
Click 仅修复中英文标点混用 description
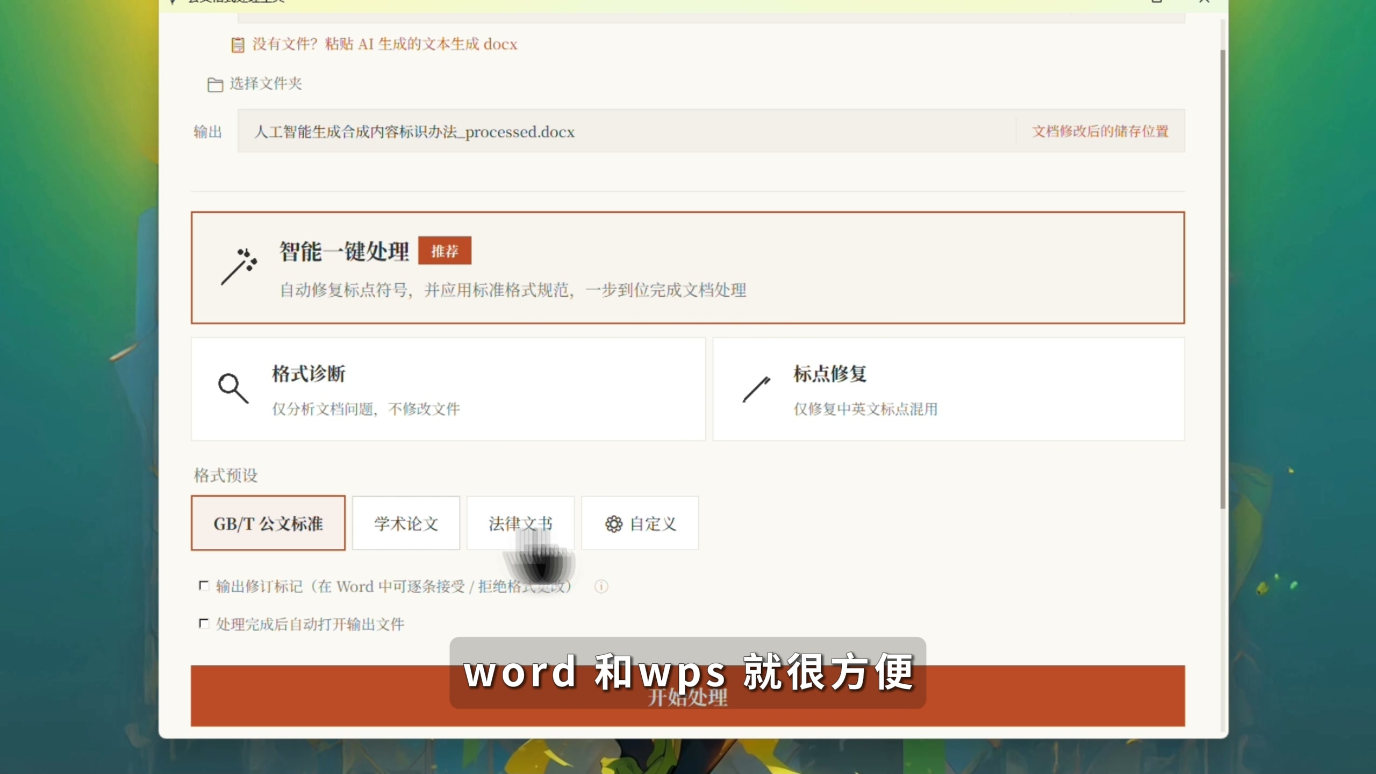[865, 409]
